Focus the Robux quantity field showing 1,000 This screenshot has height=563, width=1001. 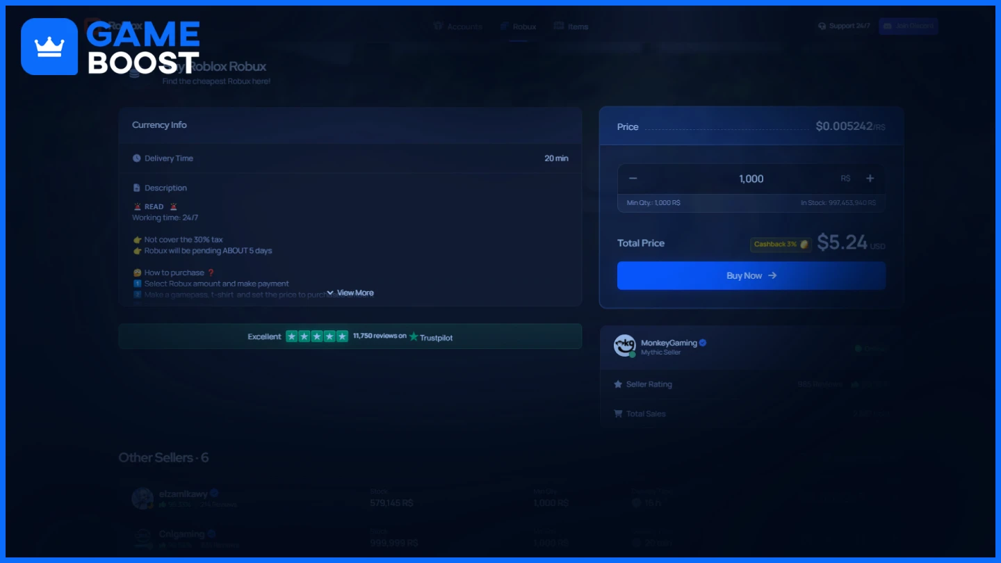tap(751, 179)
